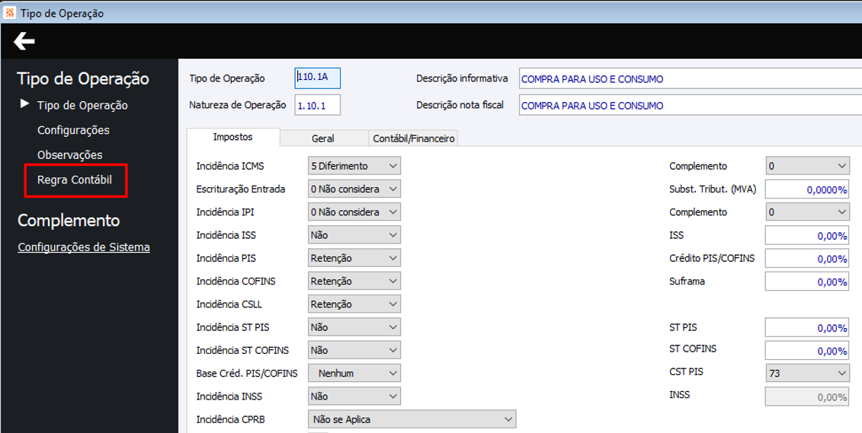Click the Tipo de Operação code field

click(x=318, y=78)
